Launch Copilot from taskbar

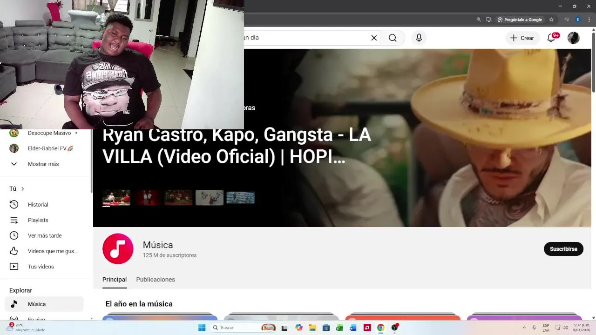298,328
